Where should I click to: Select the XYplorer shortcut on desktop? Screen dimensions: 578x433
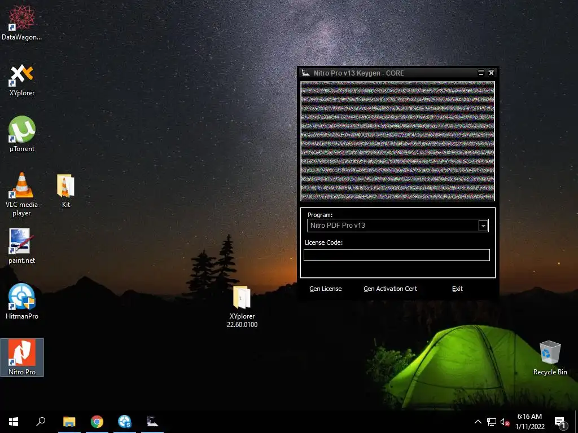(22, 80)
